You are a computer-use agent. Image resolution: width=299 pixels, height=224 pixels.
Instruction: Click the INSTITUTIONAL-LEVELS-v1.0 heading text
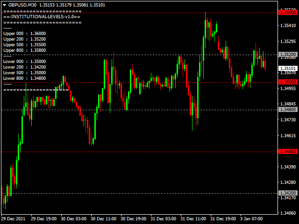pos(43,17)
